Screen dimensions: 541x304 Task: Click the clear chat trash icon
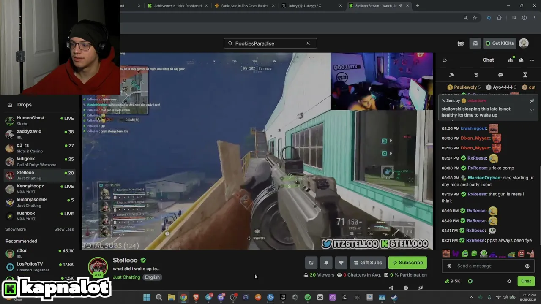pyautogui.click(x=476, y=75)
